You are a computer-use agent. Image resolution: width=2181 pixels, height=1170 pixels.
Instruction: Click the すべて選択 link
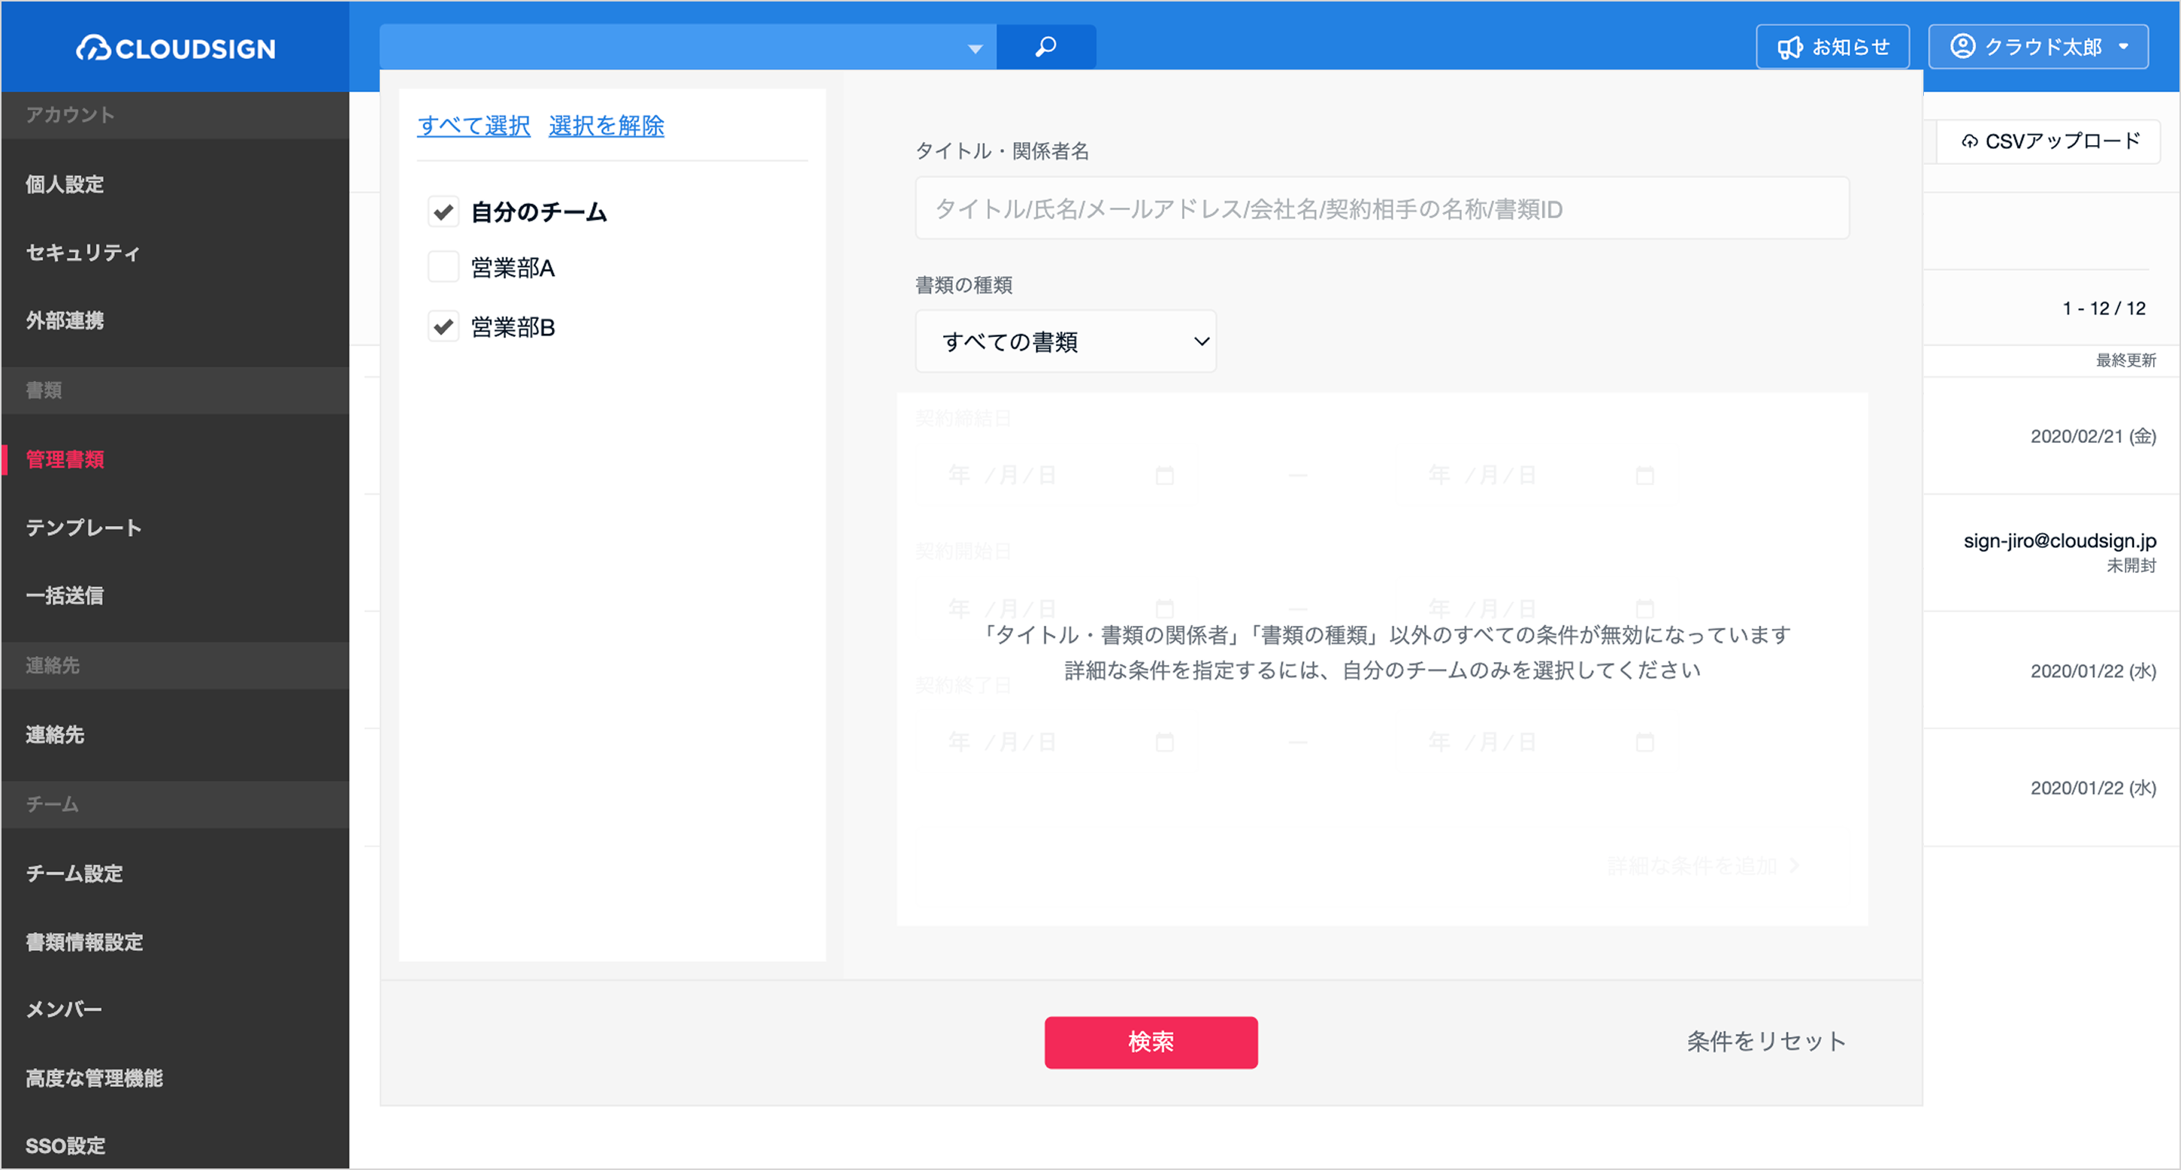point(474,125)
